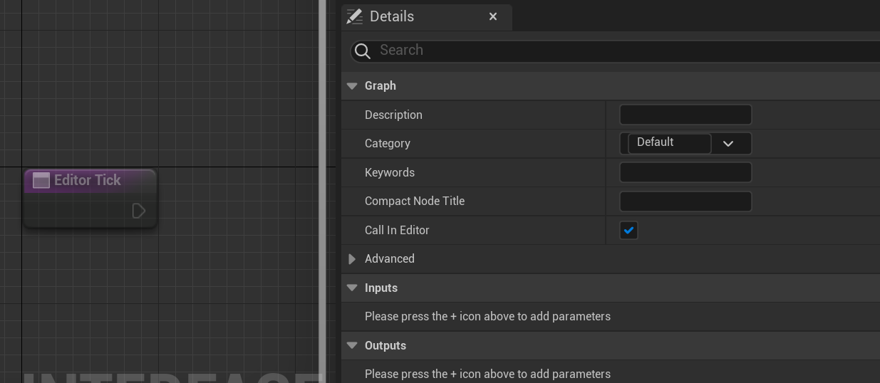Expand the Advanced section
Screen dimensions: 880x383
[x=352, y=259]
